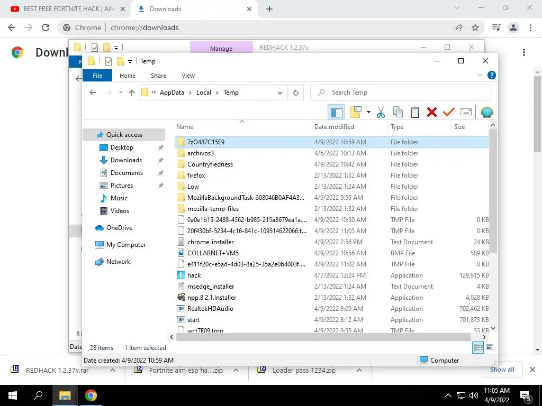Click the Local breadcrumb

pos(204,93)
